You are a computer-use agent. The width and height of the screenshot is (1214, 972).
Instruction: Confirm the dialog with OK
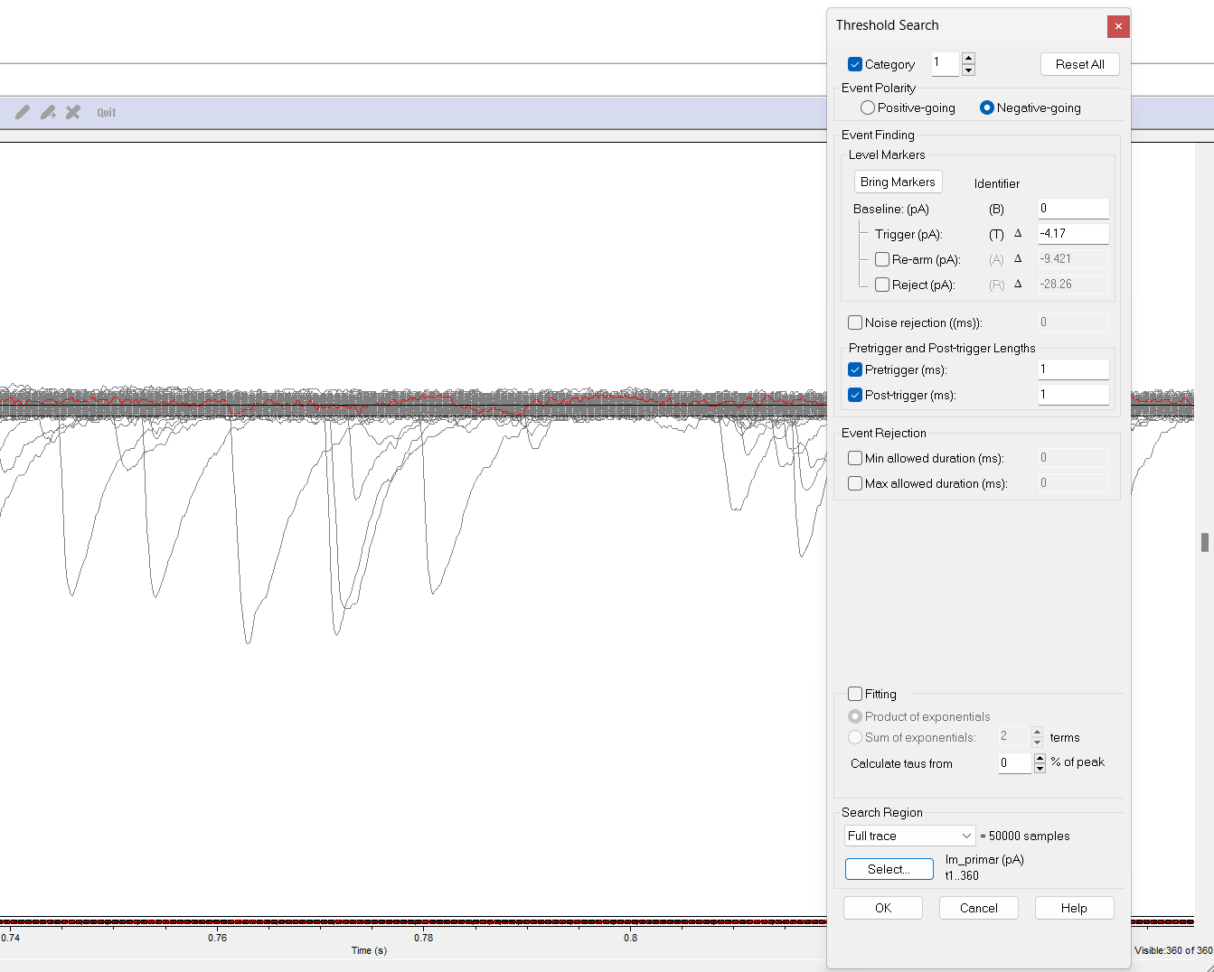[883, 908]
